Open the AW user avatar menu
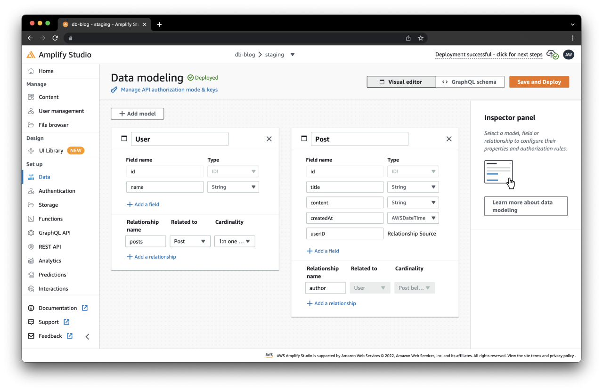603x391 pixels. tap(569, 55)
